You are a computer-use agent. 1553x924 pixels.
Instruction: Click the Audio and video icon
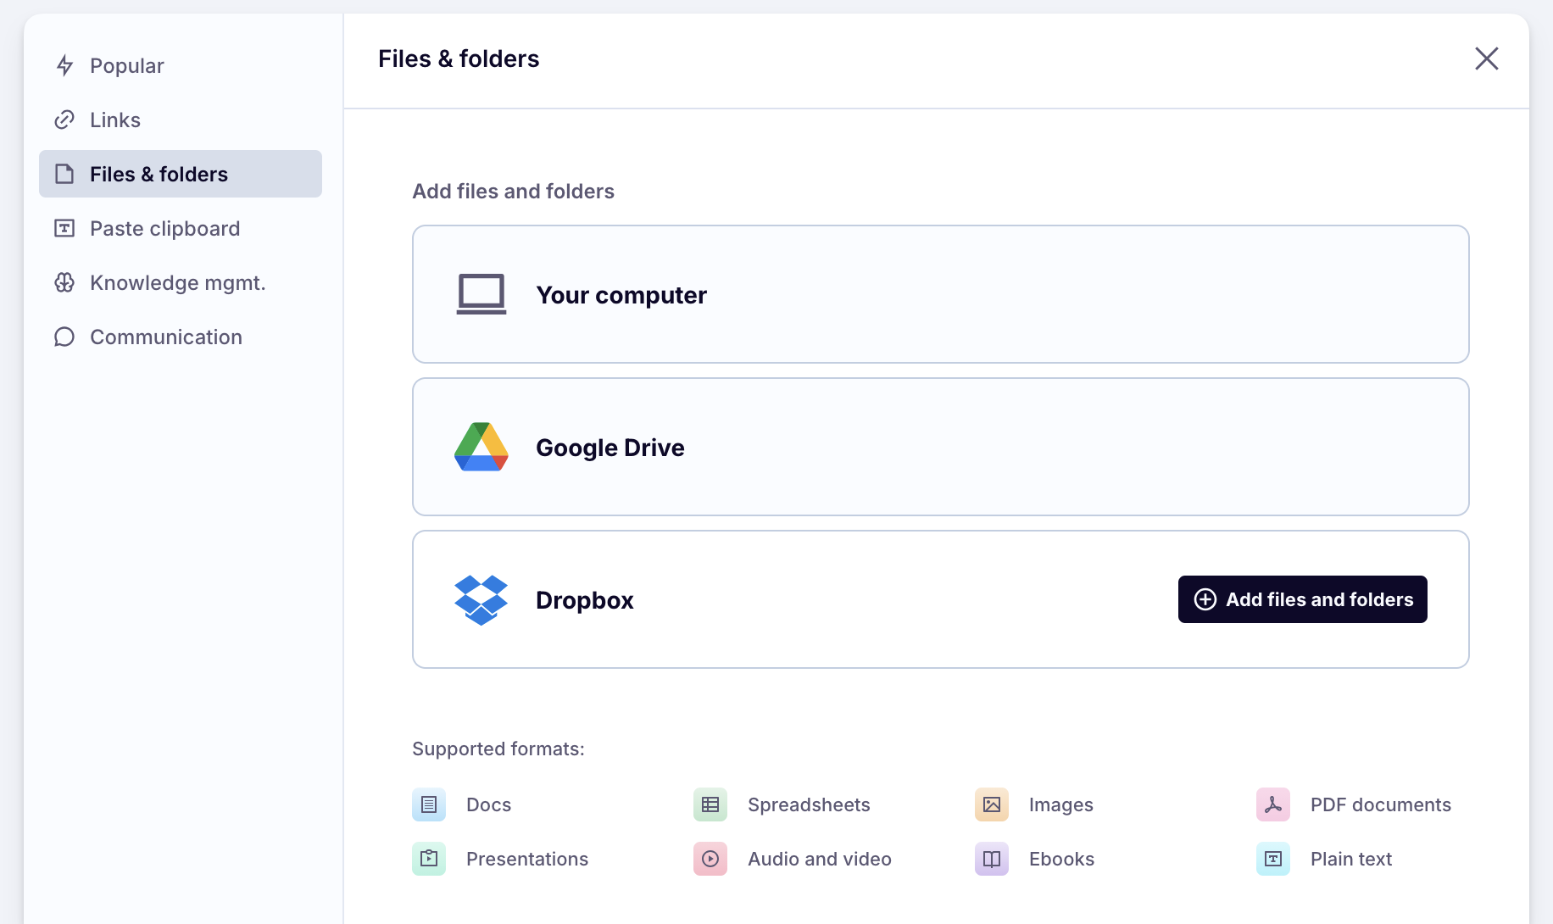[x=710, y=859]
